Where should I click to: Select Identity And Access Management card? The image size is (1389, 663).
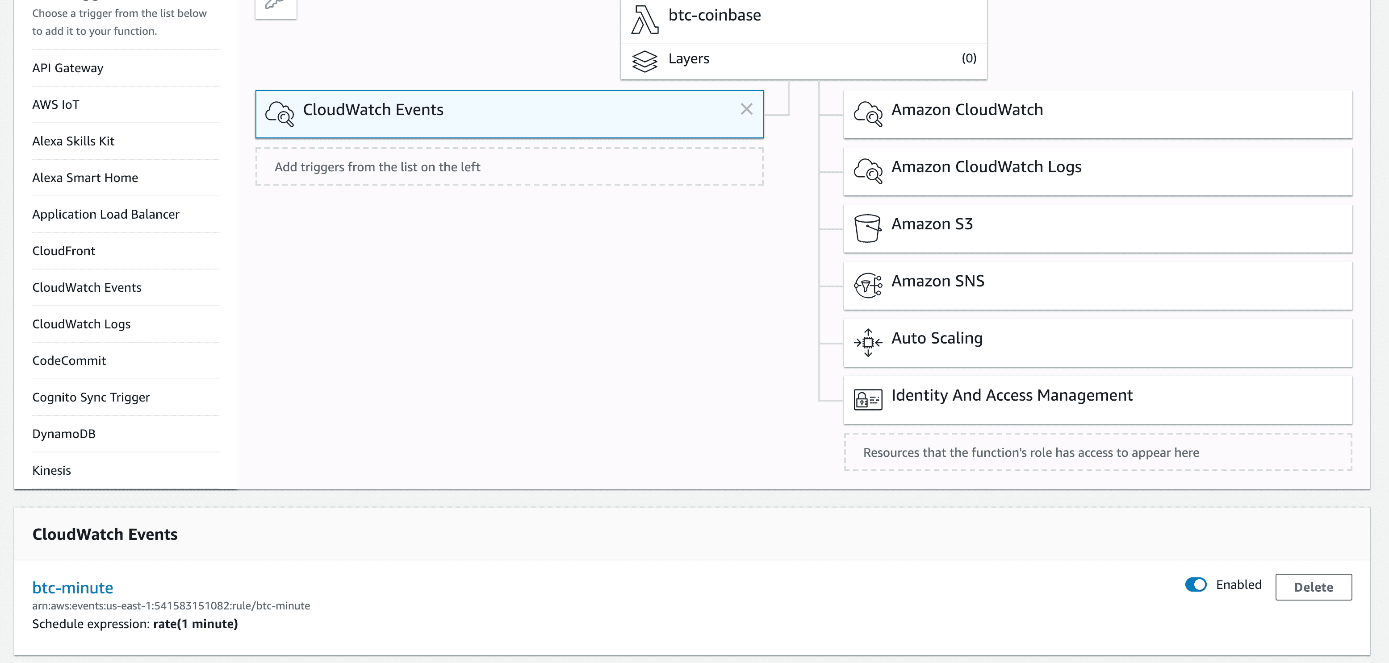1097,400
